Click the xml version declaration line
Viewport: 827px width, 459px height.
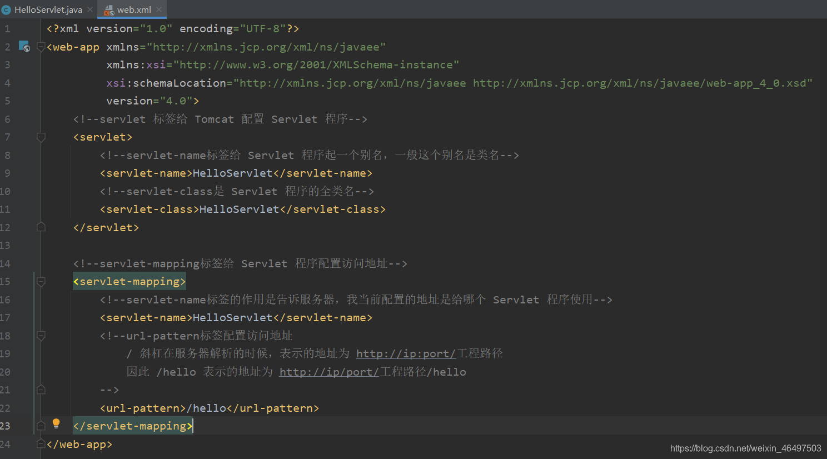tap(173, 28)
